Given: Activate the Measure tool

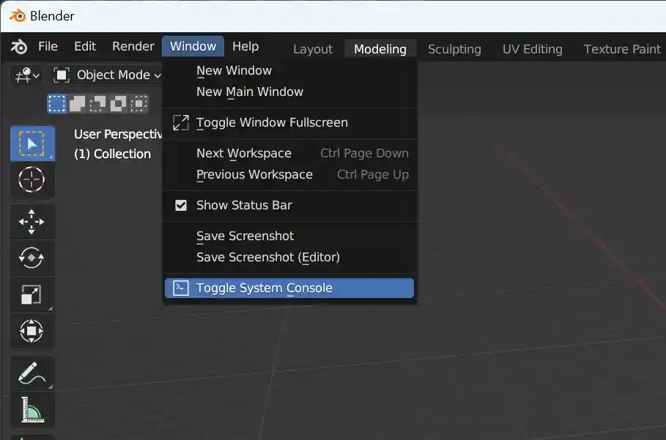Looking at the screenshot, I should pyautogui.click(x=32, y=410).
